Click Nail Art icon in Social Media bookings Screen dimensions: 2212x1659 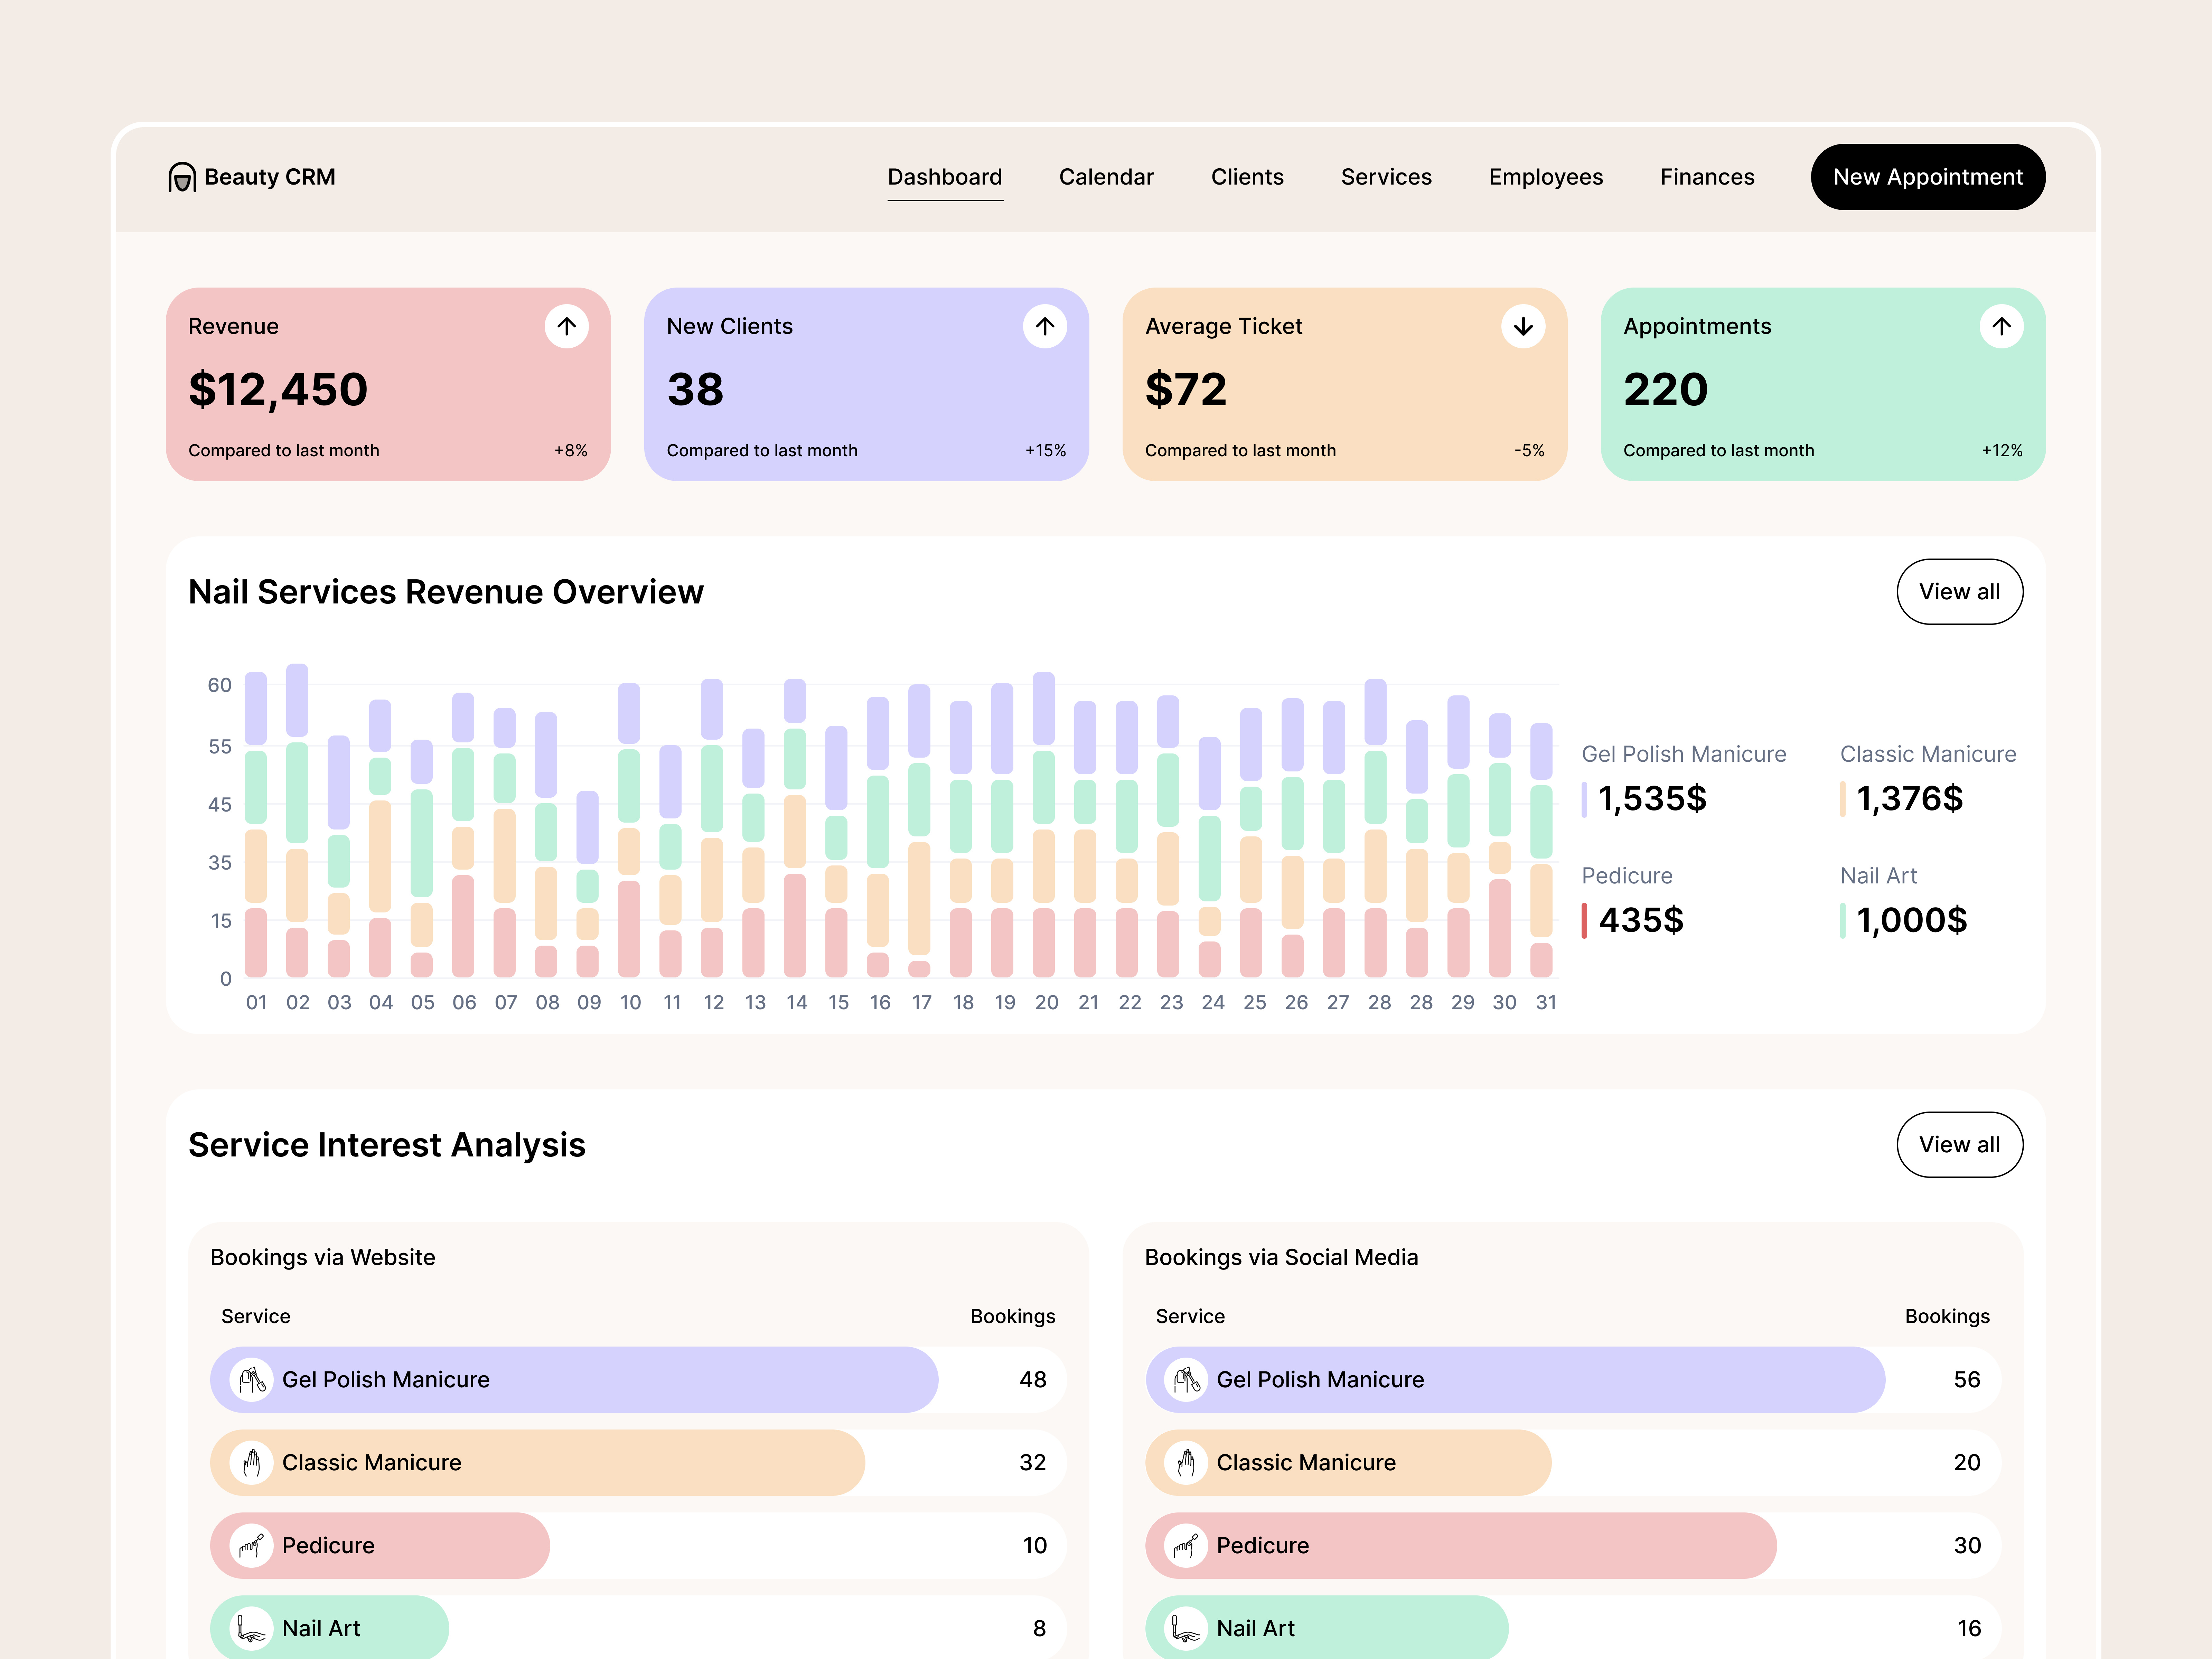(1186, 1629)
